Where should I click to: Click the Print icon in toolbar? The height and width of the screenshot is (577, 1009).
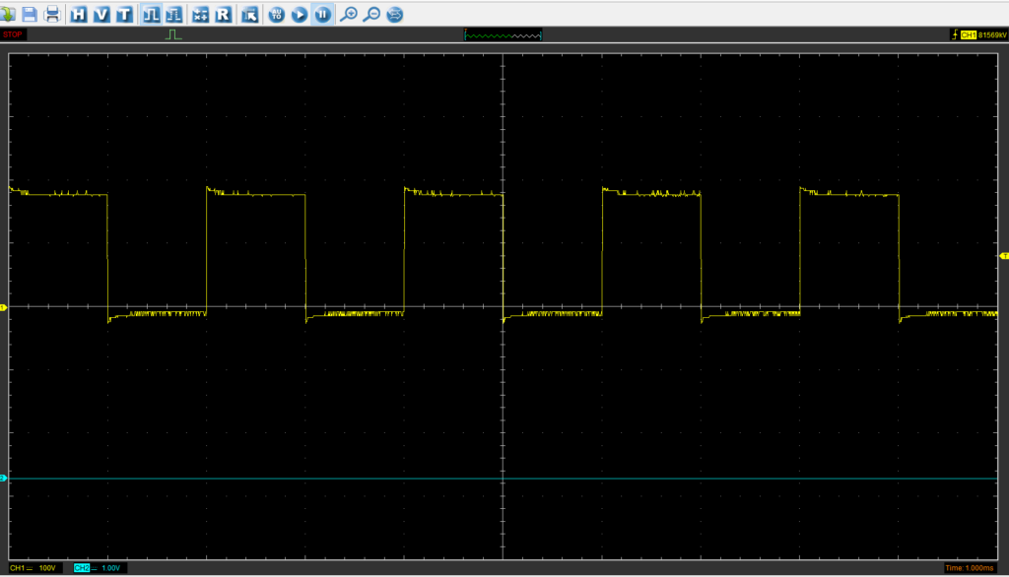point(52,14)
